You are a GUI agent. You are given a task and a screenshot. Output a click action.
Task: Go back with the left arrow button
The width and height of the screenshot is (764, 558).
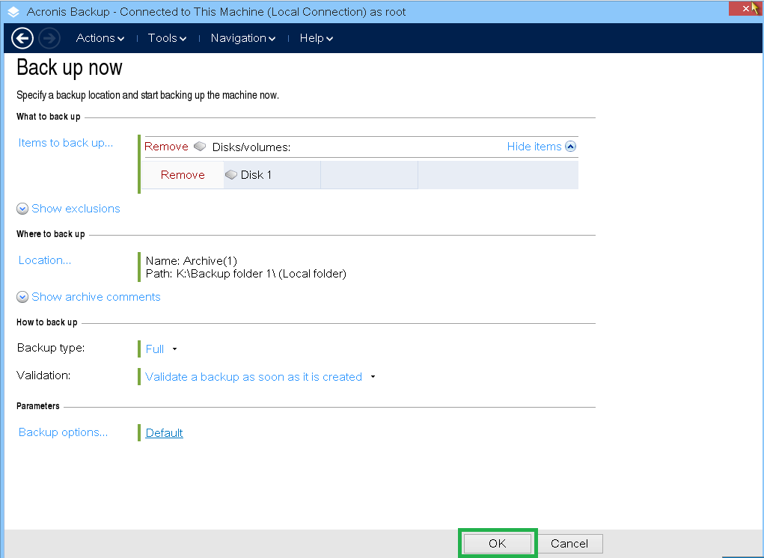coord(22,38)
